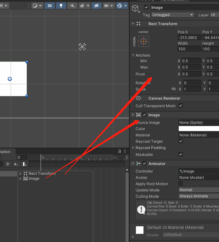Viewport: 219px width, 242px height.
Task: Click the Width value field
Action: pyautogui.click(x=189, y=49)
